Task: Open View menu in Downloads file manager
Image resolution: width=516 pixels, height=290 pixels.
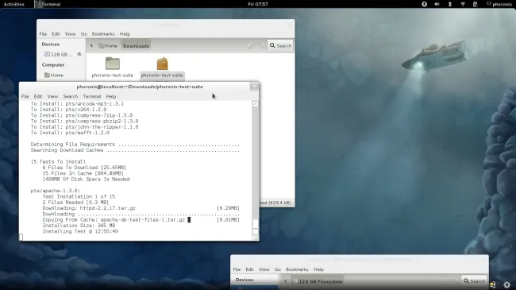Action: point(70,34)
